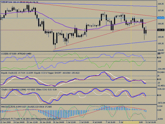Viewport: 165px width, 124px height.
Task: Click the 155.587 scale value
Action: click(161, 53)
